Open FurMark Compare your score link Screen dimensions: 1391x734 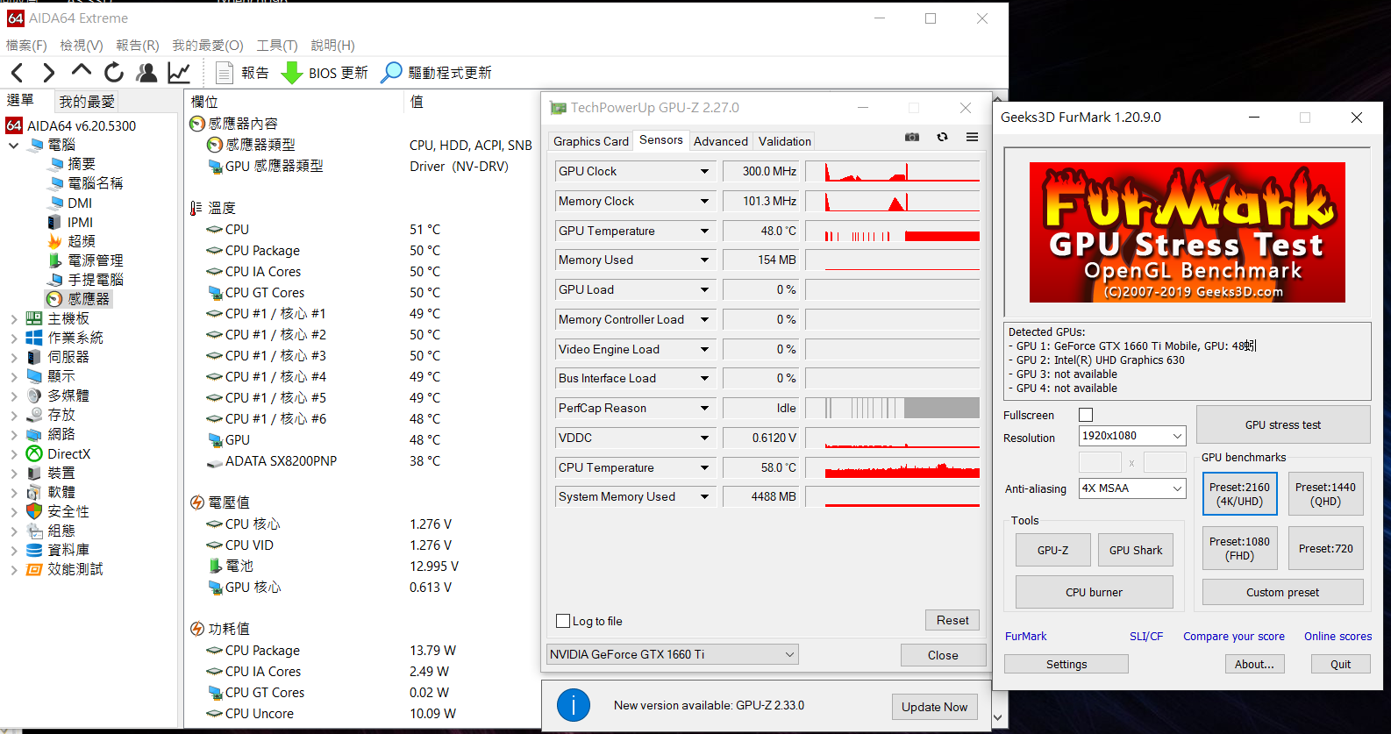[1233, 637]
